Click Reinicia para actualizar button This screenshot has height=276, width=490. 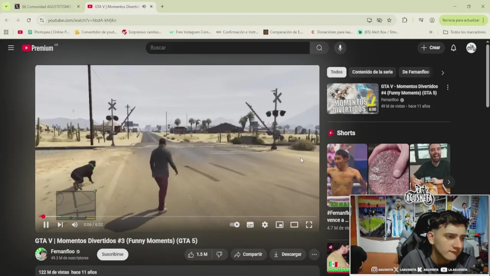coord(461,20)
